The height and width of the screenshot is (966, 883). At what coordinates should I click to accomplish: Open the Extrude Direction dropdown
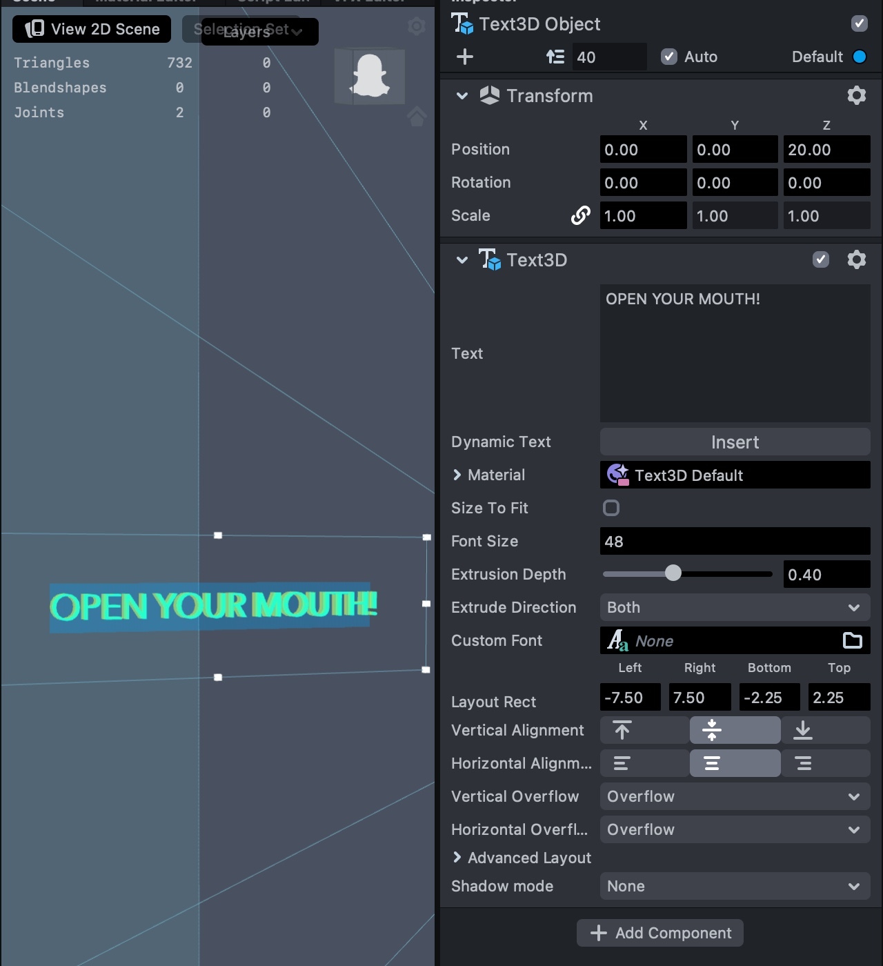735,607
